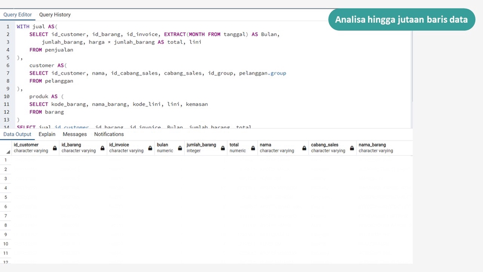Select the nama_barang column header
Viewport: 483px width, 272px height.
[x=384, y=148]
